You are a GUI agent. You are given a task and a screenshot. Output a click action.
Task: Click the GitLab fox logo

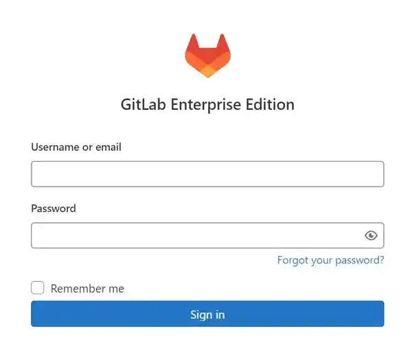pyautogui.click(x=207, y=56)
